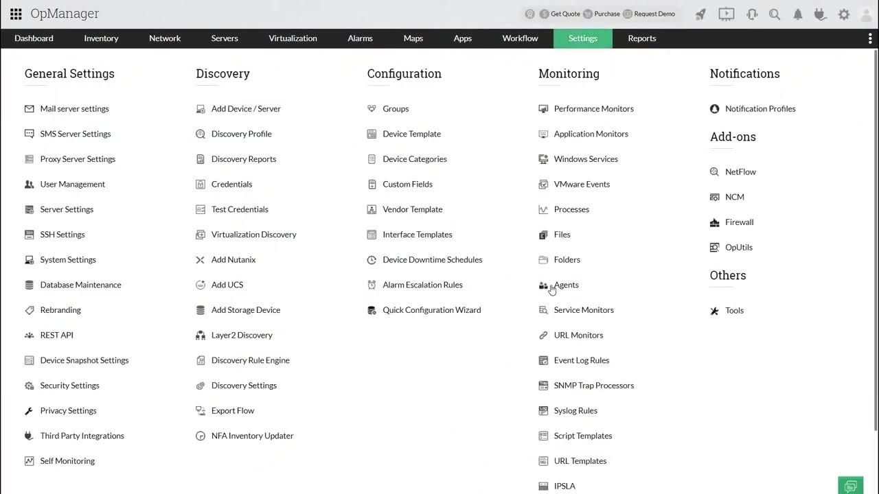The height and width of the screenshot is (494, 879).
Task: Open Third Party Integrations
Action: [x=82, y=436]
